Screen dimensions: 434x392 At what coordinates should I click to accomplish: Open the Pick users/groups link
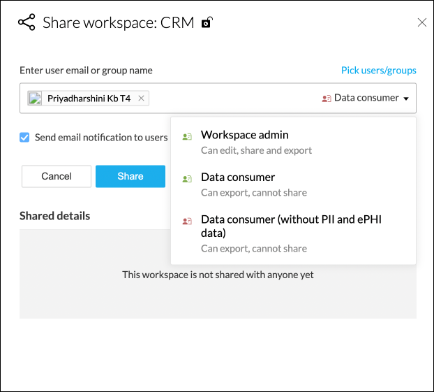click(x=378, y=70)
